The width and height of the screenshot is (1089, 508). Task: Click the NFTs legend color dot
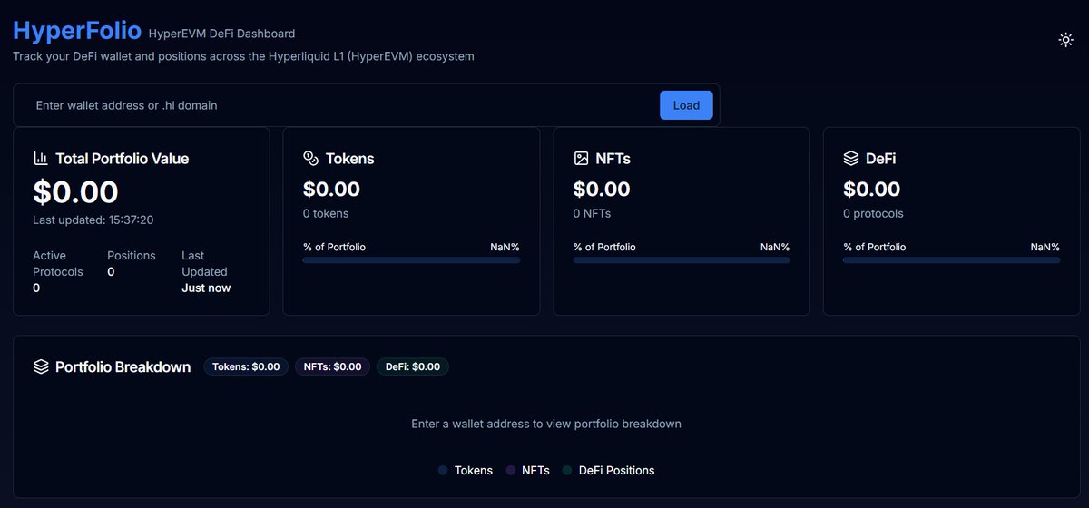(x=511, y=470)
